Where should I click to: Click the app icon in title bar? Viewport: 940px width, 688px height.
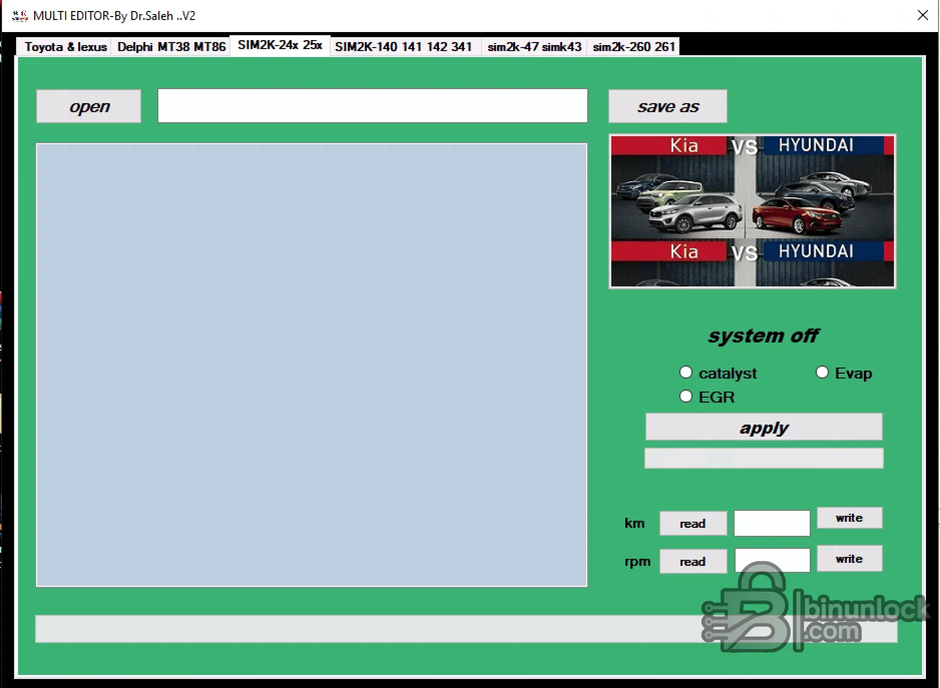(x=20, y=16)
